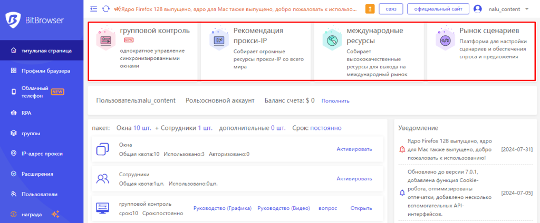Open 'IP-адрес прокси' sidebar item
Screen dimensions: 540x223
coord(42,153)
